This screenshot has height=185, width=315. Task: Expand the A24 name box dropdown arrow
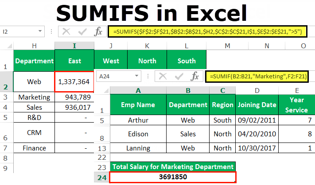136,76
